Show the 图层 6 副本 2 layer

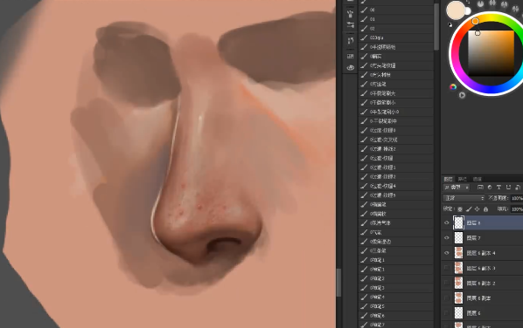447,283
